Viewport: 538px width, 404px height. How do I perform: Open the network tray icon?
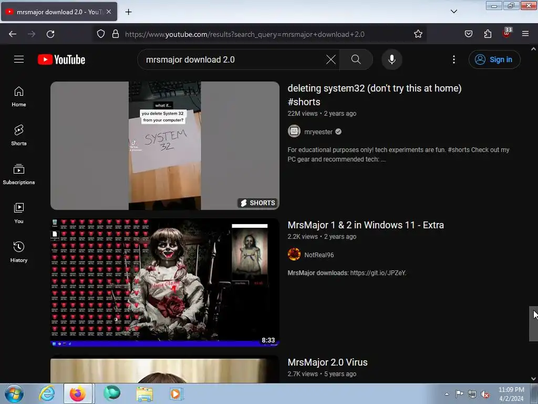pos(472,394)
